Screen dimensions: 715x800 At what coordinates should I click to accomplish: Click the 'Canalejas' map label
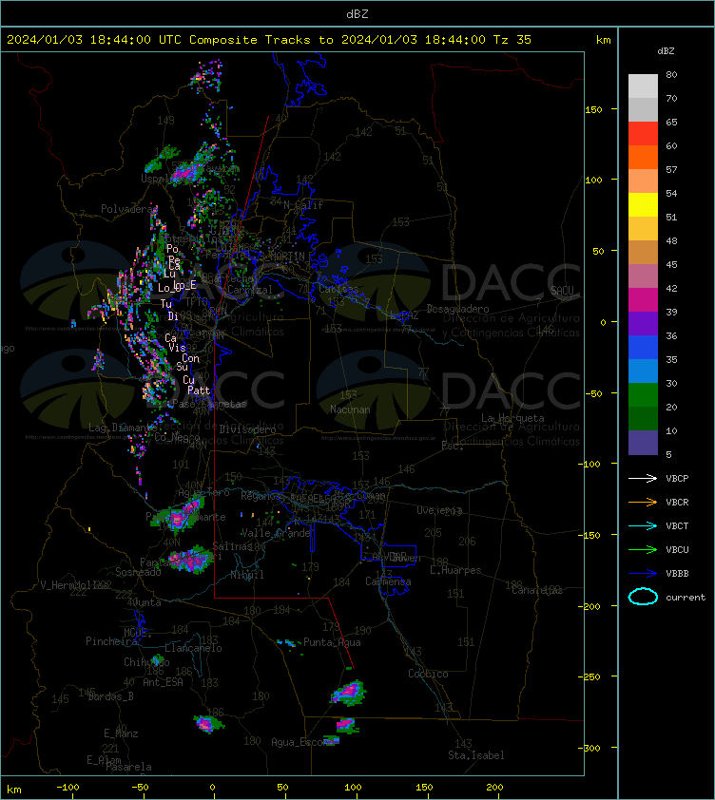pyautogui.click(x=537, y=590)
